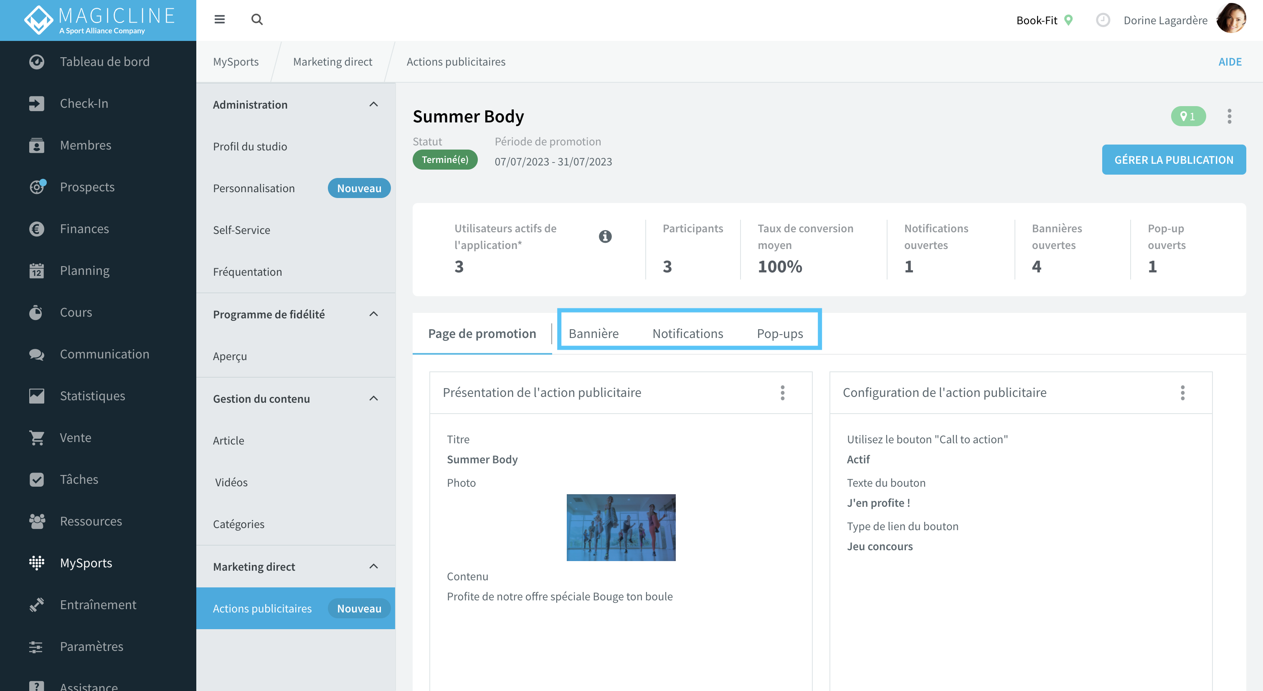Click the green location badge showing 1
This screenshot has height=691, width=1263.
point(1188,117)
